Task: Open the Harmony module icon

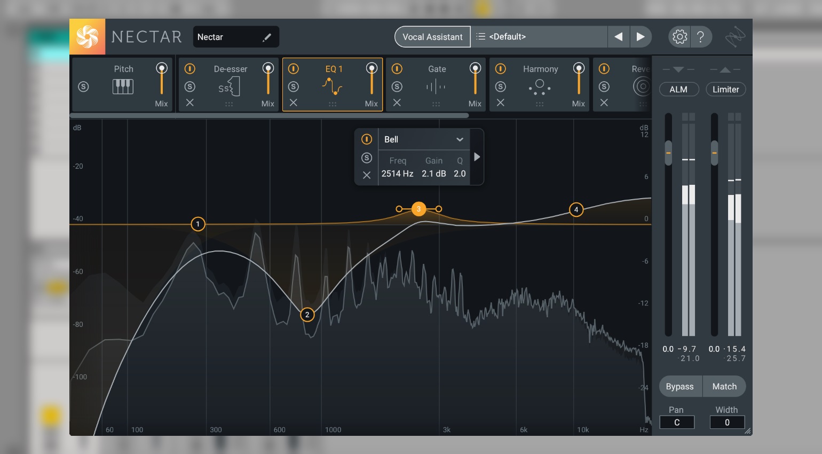Action: pos(540,86)
